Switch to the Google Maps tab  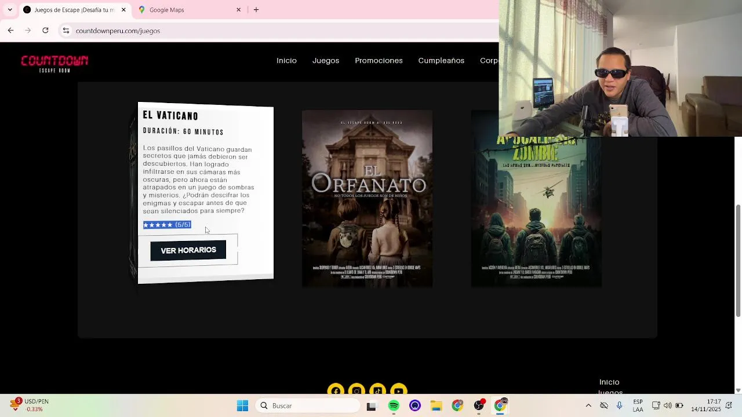(190, 10)
